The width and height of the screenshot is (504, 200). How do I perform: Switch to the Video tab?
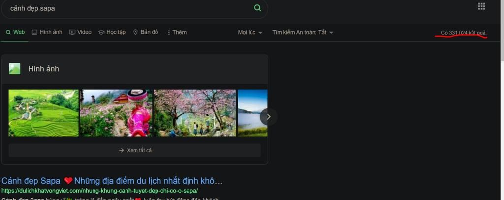point(80,32)
